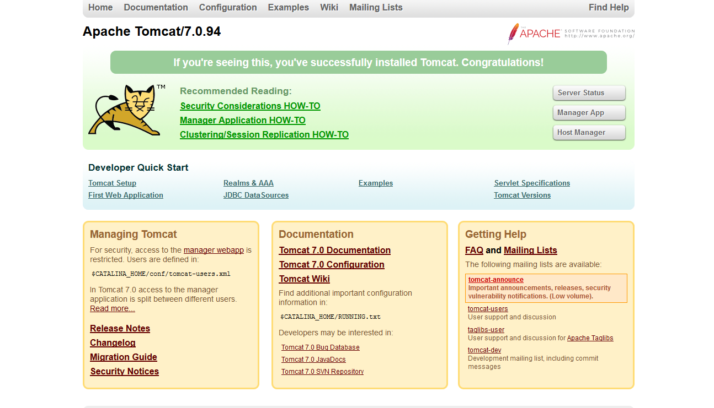Click the Host Manager button
The height and width of the screenshot is (408, 714).
point(589,133)
